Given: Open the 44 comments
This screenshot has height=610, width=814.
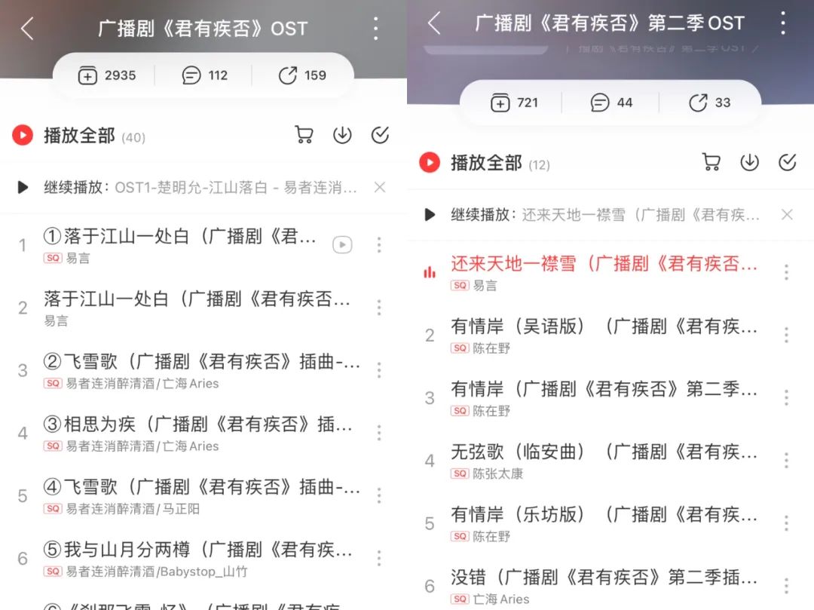Looking at the screenshot, I should [600, 103].
